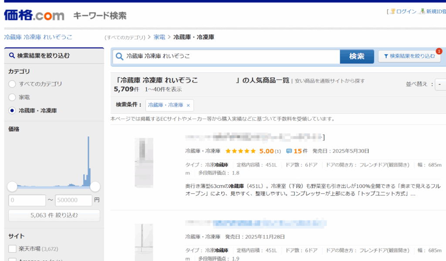Click the (すべてのカテゴリ) breadcrumb link
This screenshot has width=446, height=261.
(125, 37)
